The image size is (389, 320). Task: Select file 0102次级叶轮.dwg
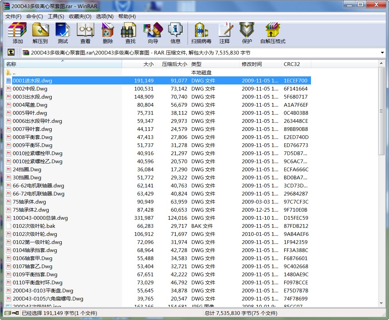pos(158,234)
